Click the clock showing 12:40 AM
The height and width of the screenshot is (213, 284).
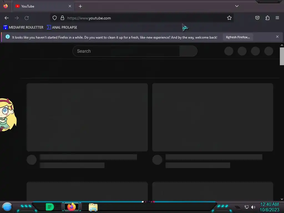click(269, 204)
